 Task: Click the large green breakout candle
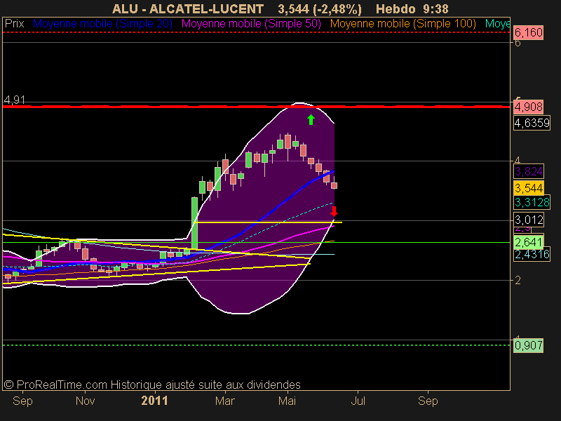click(194, 222)
